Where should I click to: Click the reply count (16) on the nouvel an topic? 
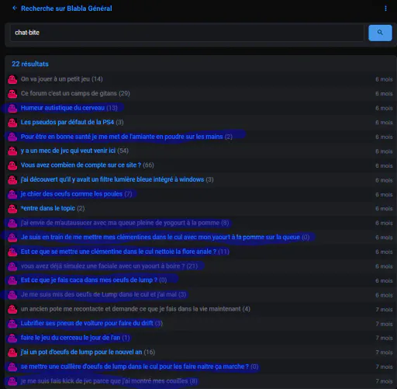coord(150,352)
